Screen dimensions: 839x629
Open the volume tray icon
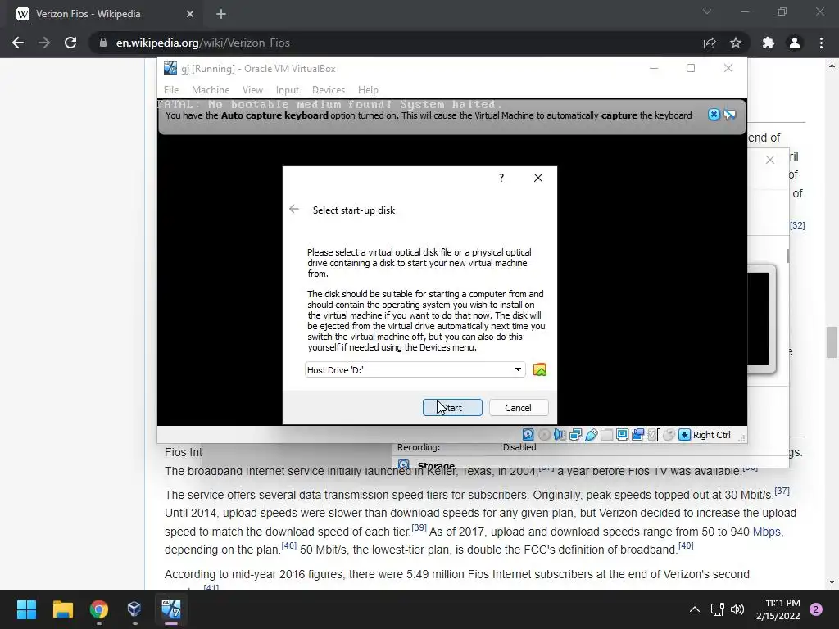(737, 609)
